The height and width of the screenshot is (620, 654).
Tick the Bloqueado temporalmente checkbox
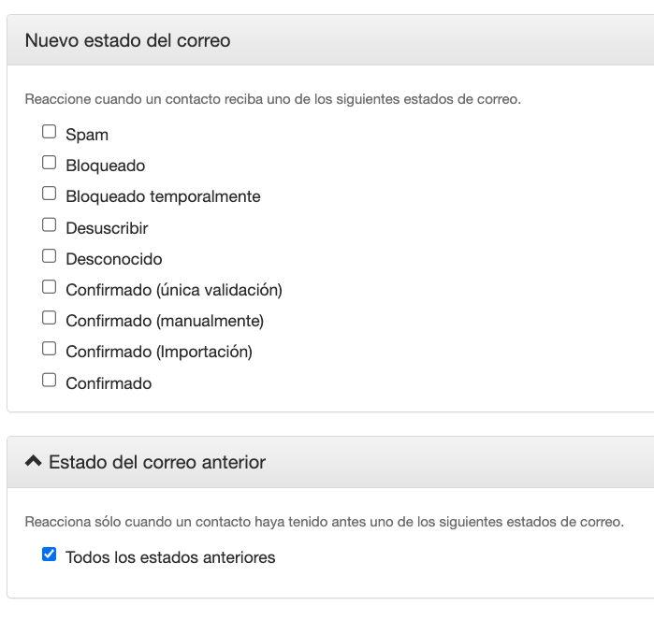50,194
